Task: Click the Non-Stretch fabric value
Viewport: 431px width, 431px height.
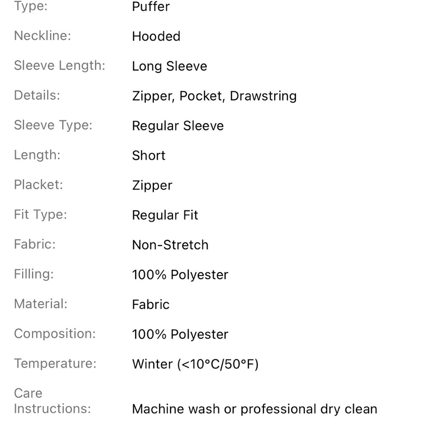Action: [170, 245]
